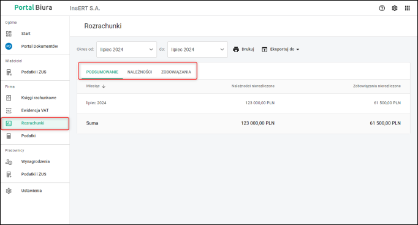Open the Okres od lipiec 2024 dropdown
418x225 pixels.
click(x=126, y=49)
